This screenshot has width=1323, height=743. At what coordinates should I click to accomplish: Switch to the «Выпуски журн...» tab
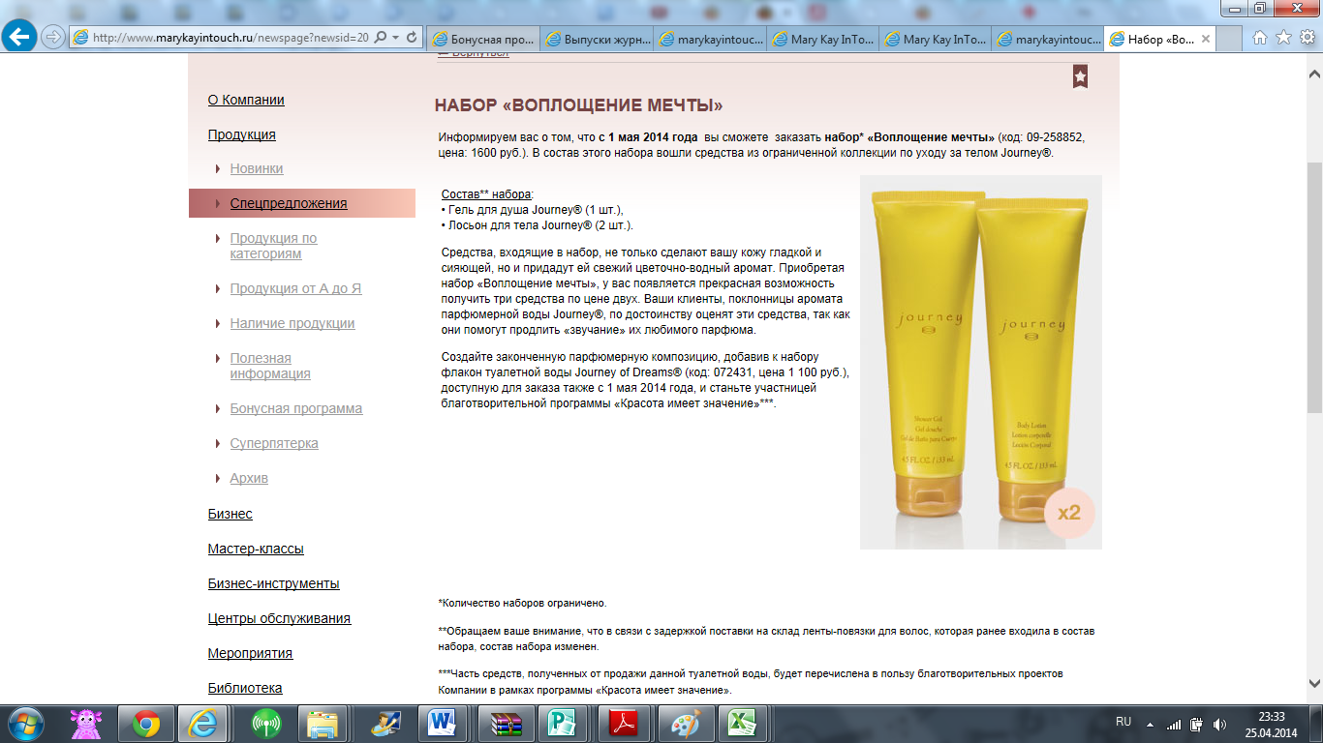[596, 40]
